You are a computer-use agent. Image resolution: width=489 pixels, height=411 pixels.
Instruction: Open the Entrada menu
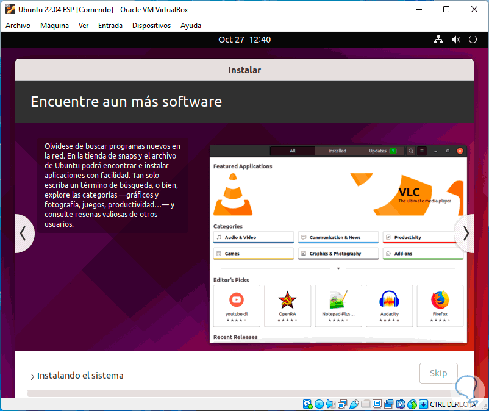click(x=110, y=26)
